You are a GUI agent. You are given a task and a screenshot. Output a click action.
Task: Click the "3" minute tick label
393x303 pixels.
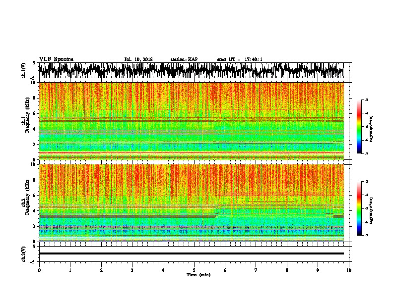(132, 270)
